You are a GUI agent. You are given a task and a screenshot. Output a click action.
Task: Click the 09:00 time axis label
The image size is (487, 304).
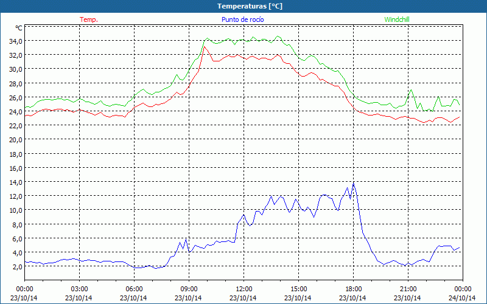189,289
